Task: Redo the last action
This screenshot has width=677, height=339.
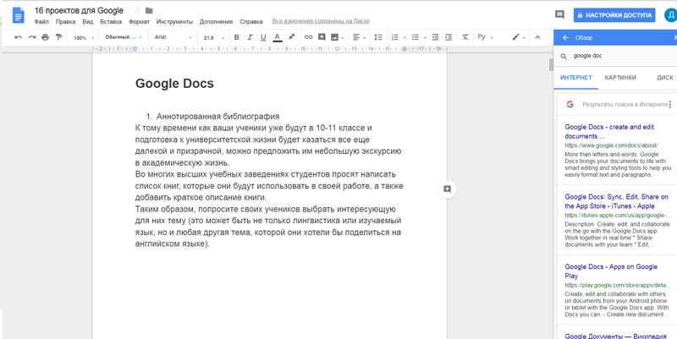Action: 32,37
